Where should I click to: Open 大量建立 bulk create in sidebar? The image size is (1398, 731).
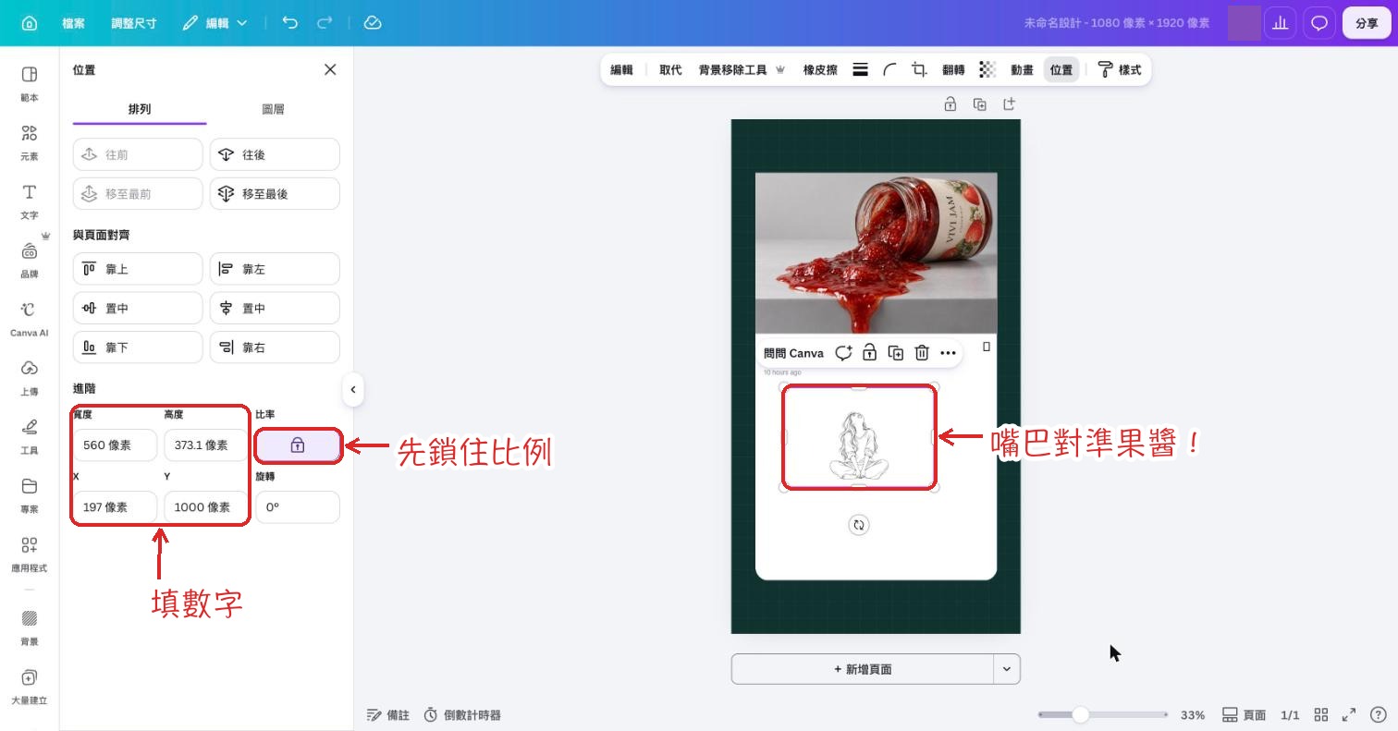(30, 686)
